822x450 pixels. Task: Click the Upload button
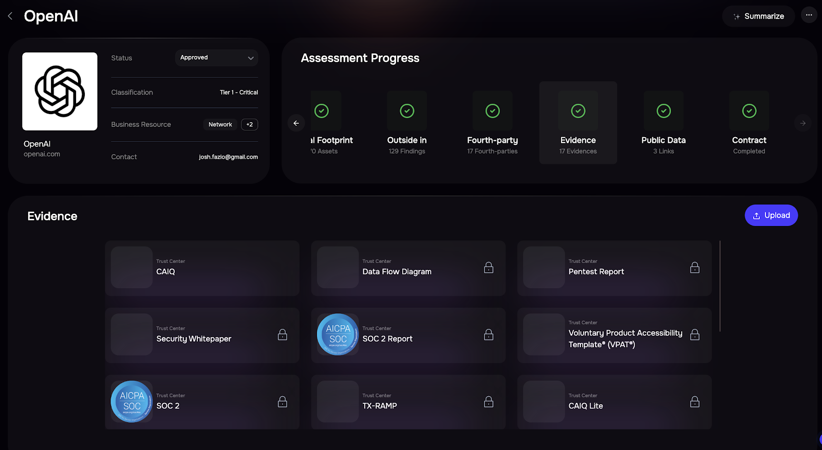[x=771, y=215]
